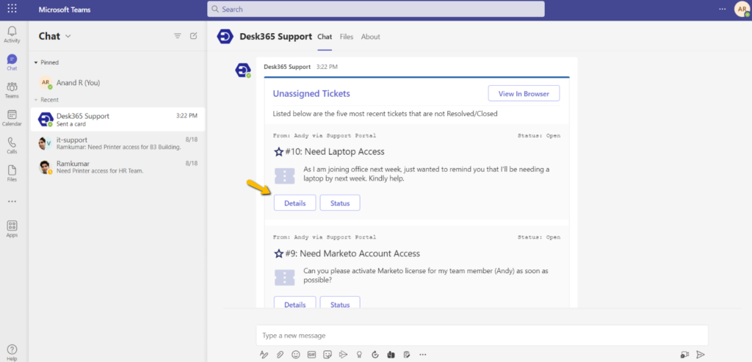Open the Praise badge icon
Viewport: 752px width, 362px height.
358,355
